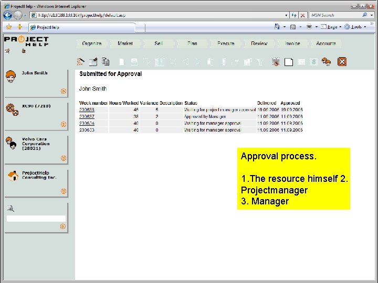Click the RSS feeds icon in IE toolbar
Image resolution: width=378 pixels, height=283 pixels.
click(x=293, y=27)
